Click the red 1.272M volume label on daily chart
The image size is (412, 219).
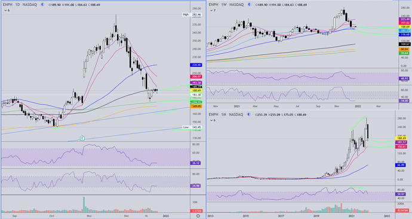pos(196,211)
